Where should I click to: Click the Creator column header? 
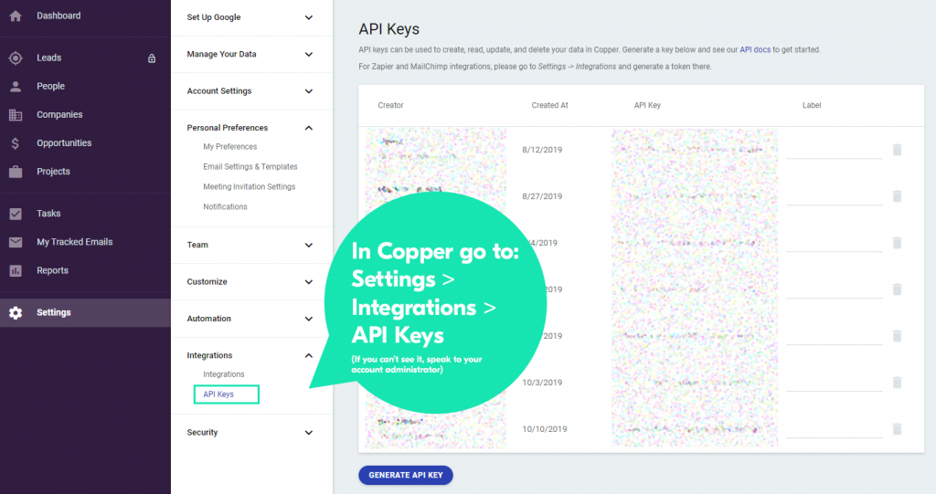point(390,106)
